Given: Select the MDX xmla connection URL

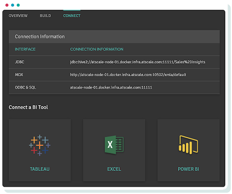Looking at the screenshot, I should pyautogui.click(x=128, y=75).
